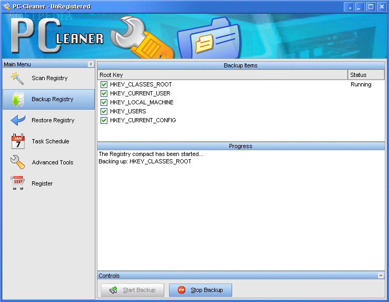This screenshot has height=302, width=389.
Task: Open Scan Registry from main menu
Action: pos(48,78)
